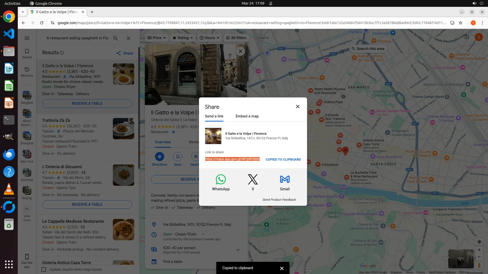Image resolution: width=488 pixels, height=274 pixels.
Task: Expand the Price filter dropdown
Action: pyautogui.click(x=157, y=38)
